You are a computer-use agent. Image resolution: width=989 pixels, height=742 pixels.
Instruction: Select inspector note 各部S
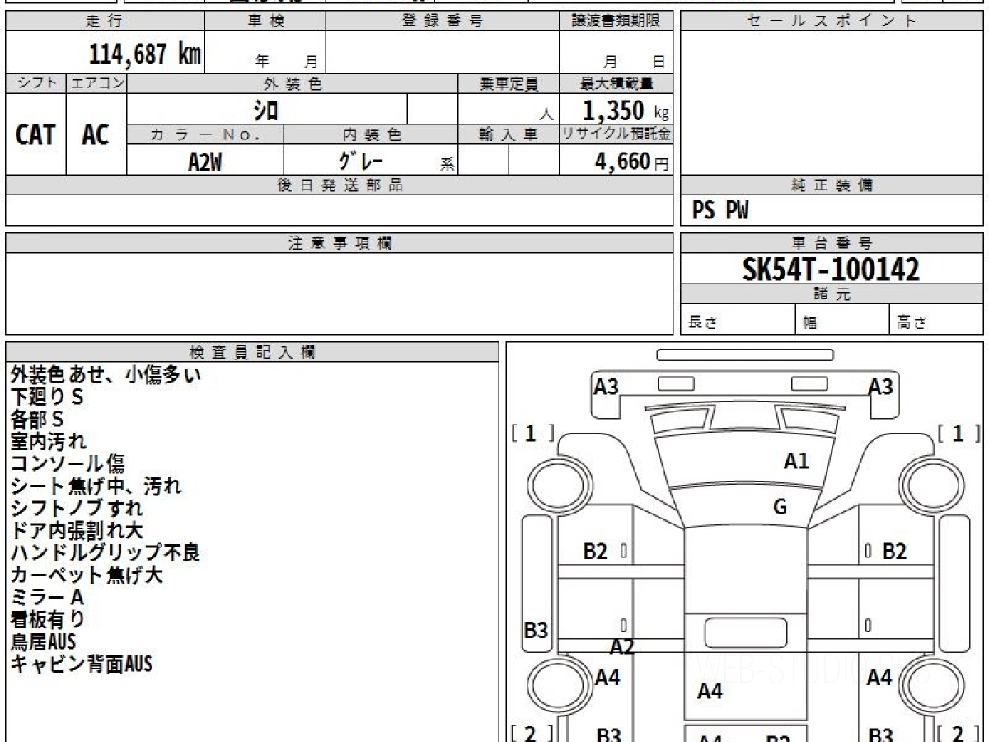(x=37, y=420)
